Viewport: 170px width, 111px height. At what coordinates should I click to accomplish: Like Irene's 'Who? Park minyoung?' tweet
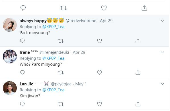pos(99,72)
